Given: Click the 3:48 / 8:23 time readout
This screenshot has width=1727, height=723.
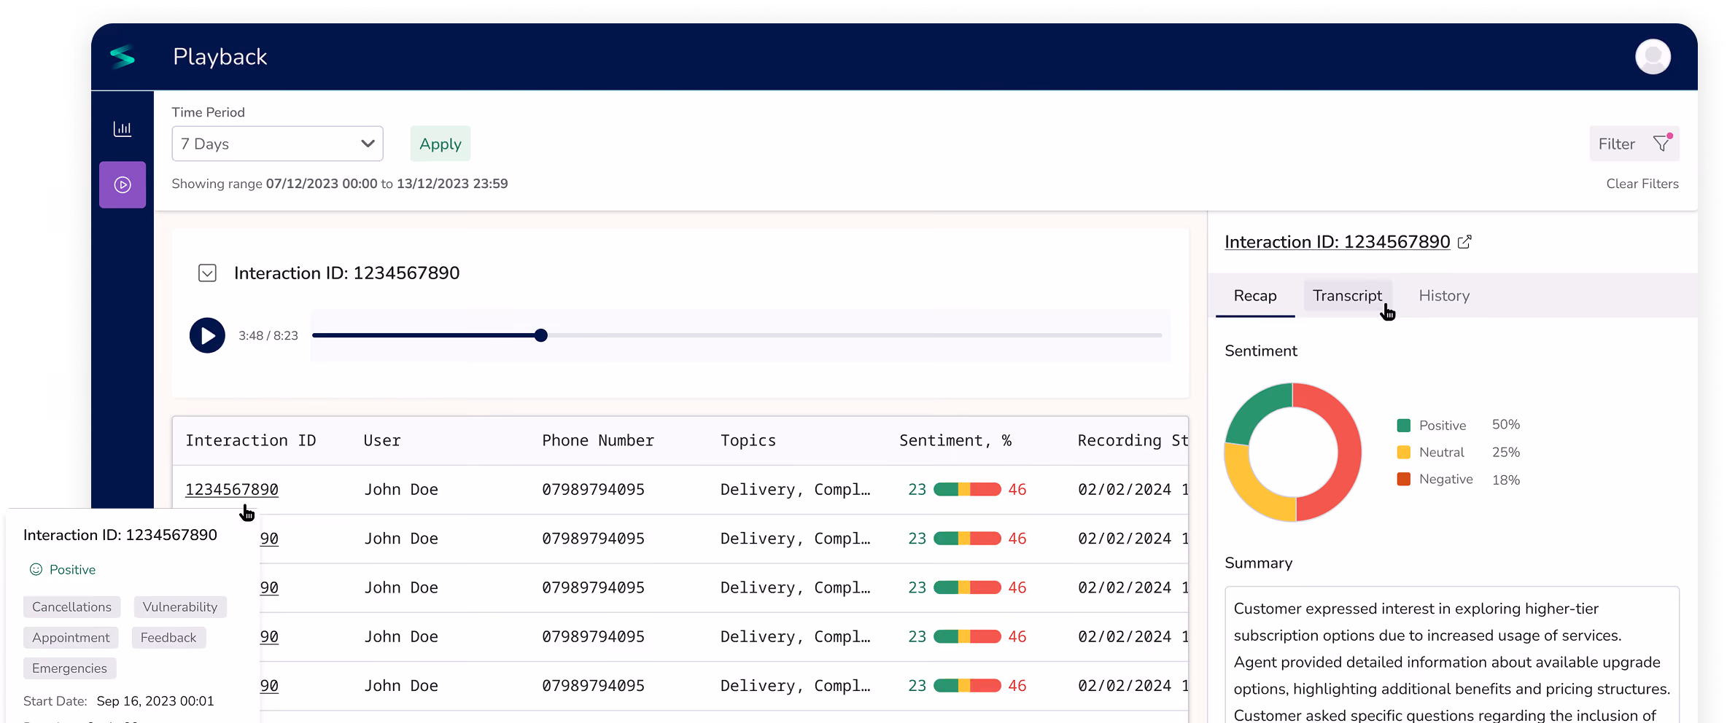Looking at the screenshot, I should [268, 335].
